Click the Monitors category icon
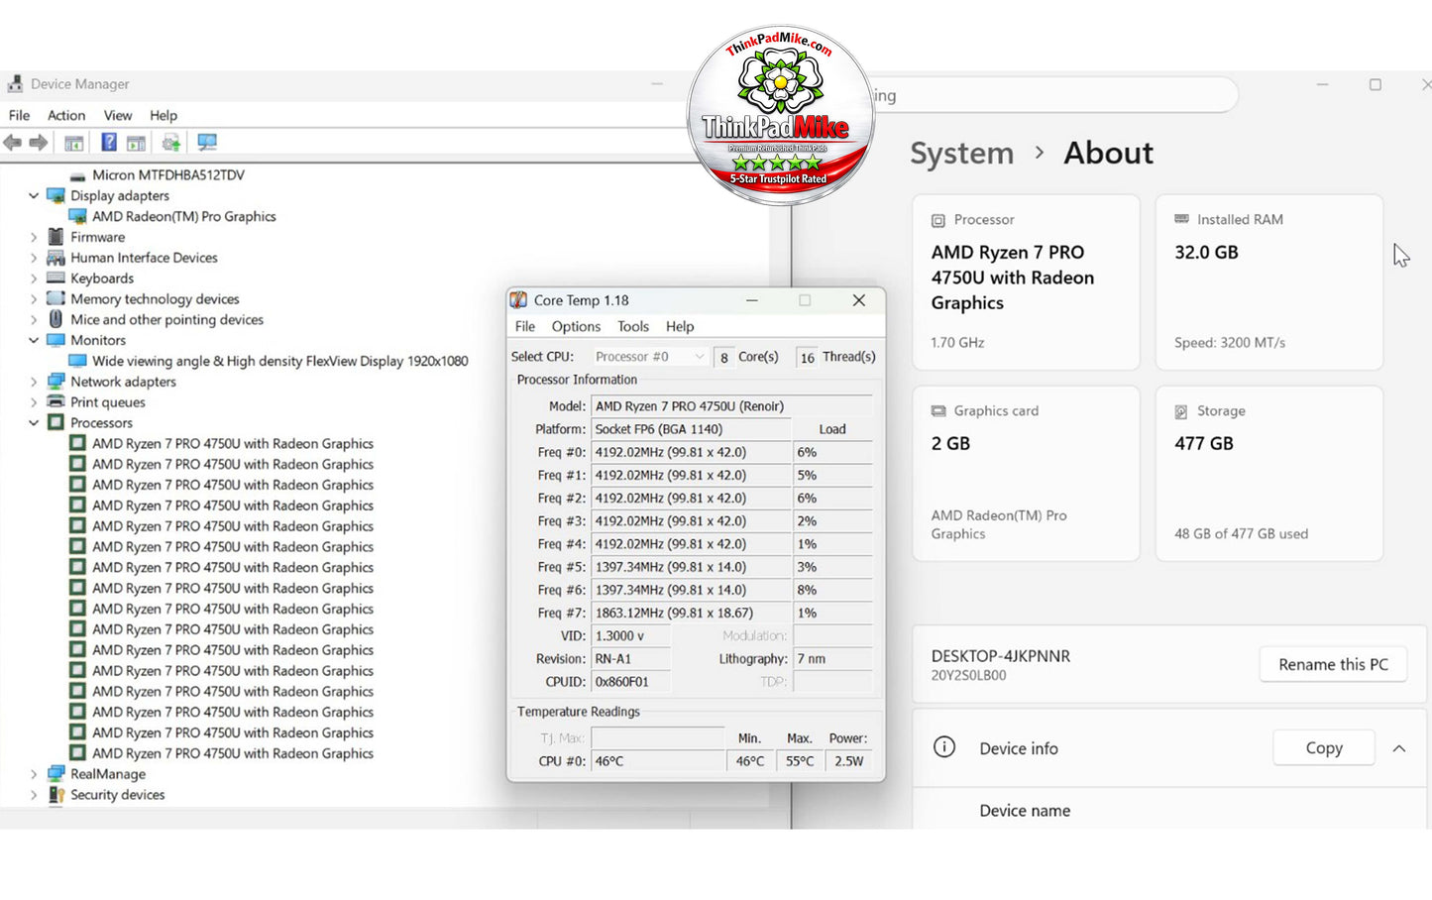 [x=55, y=340]
